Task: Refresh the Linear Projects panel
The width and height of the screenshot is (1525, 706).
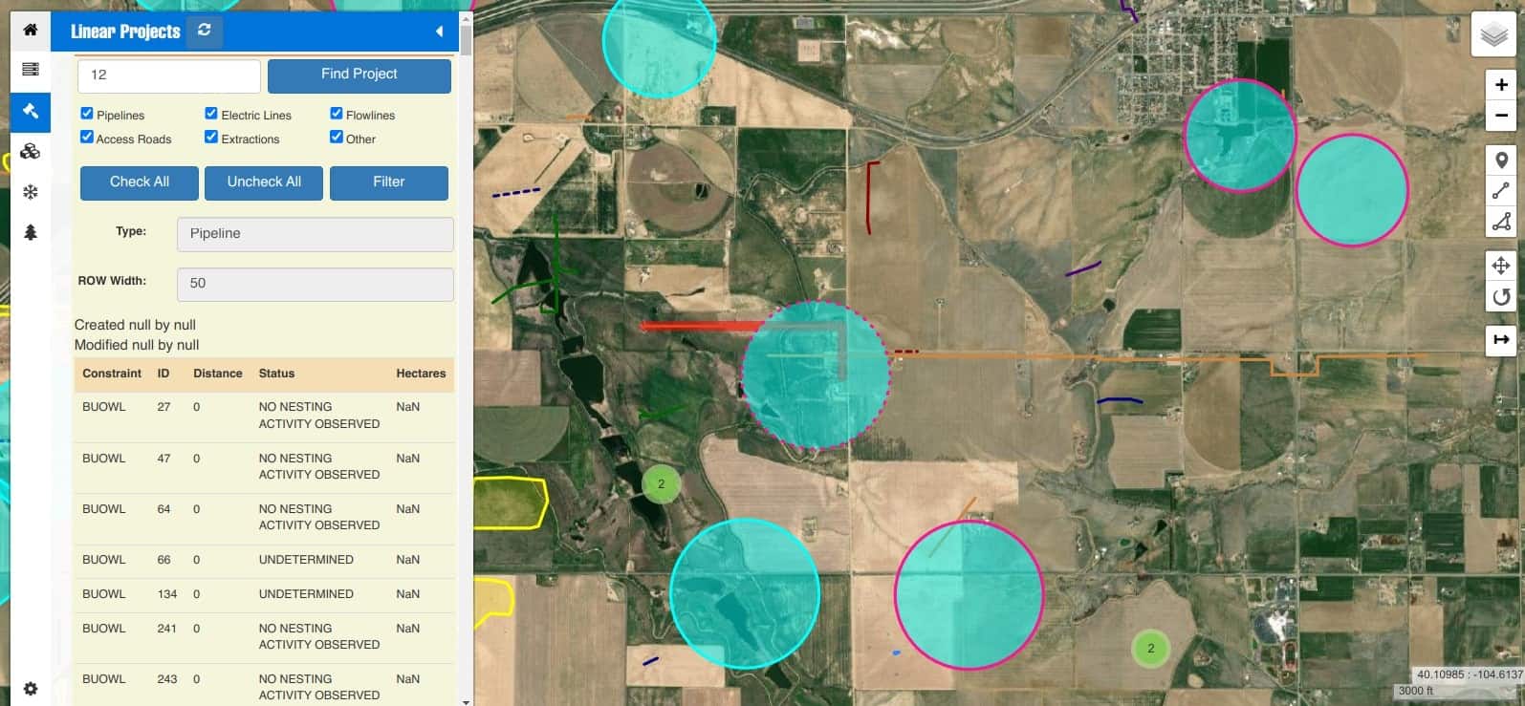Action: 204,31
